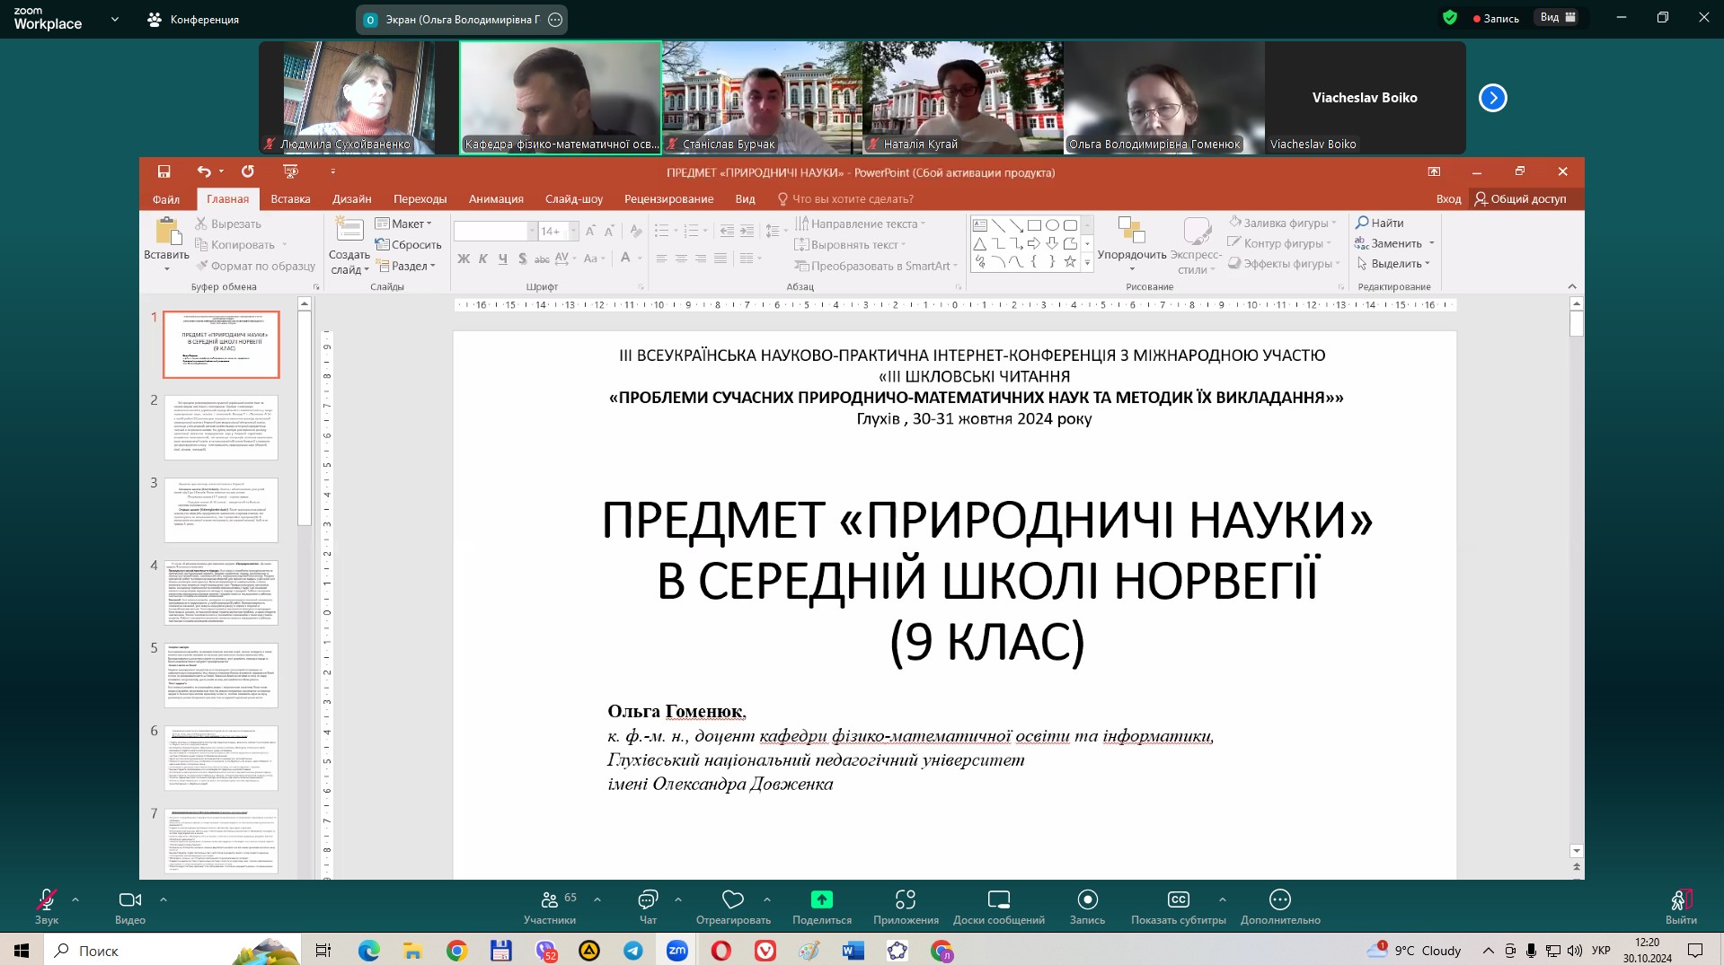Select the oval shape in shapes gallery
Viewport: 1724px width, 965px height.
tap(1052, 225)
